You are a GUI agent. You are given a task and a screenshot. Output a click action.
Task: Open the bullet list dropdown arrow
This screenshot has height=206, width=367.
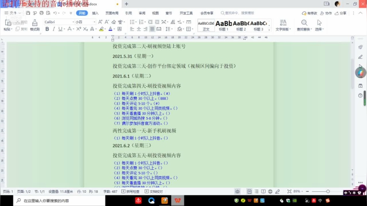(x=136, y=22)
